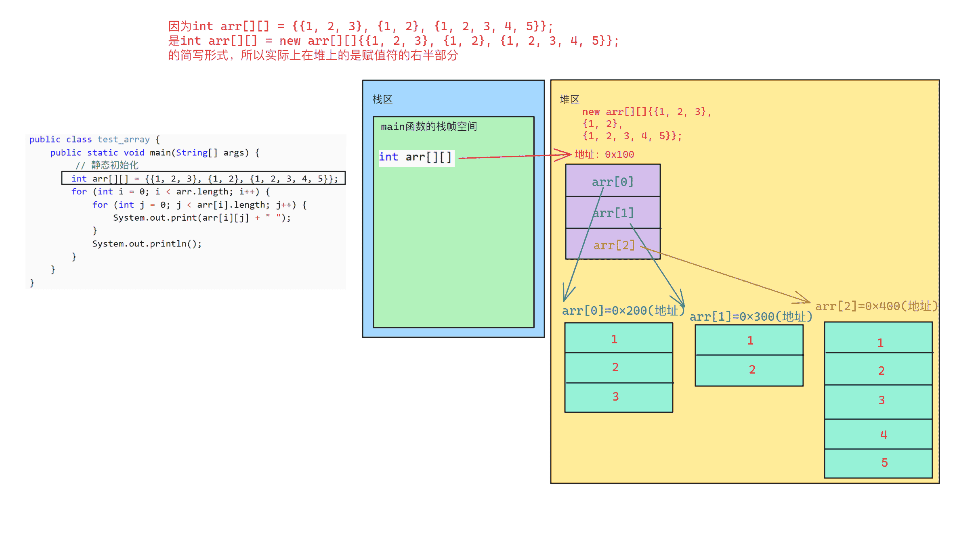Click cell 1 in the arr[0] array
978x539 pixels.
tap(619, 338)
